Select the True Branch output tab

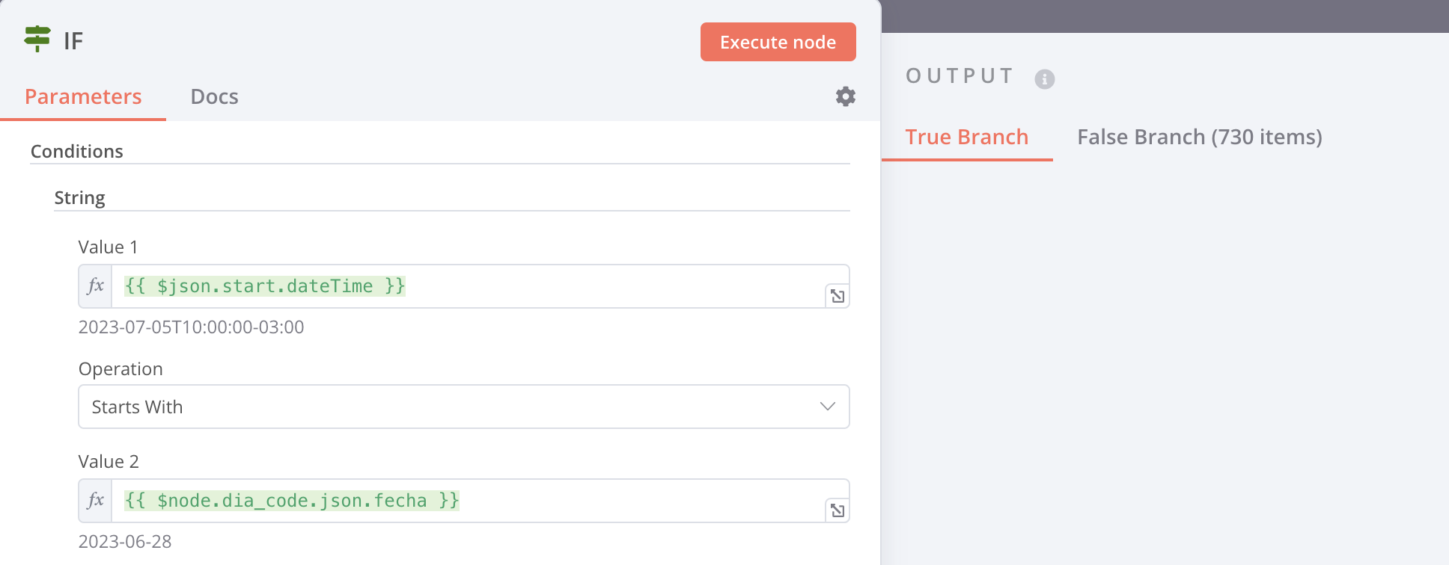pyautogui.click(x=966, y=137)
